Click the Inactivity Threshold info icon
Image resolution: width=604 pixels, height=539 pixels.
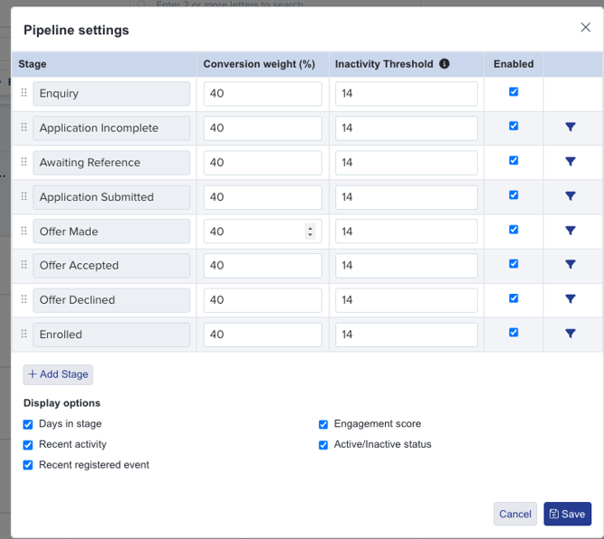(444, 64)
